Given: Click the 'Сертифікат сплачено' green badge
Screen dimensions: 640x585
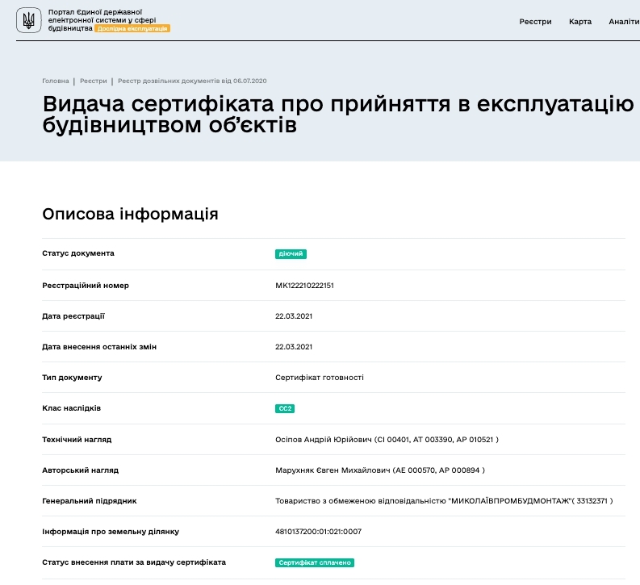Looking at the screenshot, I should [x=315, y=562].
